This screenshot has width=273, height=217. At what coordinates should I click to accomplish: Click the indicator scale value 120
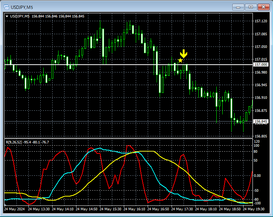click(257, 142)
